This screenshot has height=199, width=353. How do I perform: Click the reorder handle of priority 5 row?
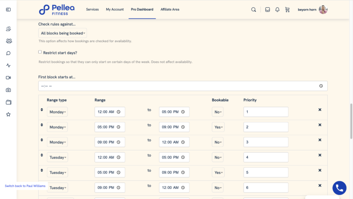(x=42, y=170)
